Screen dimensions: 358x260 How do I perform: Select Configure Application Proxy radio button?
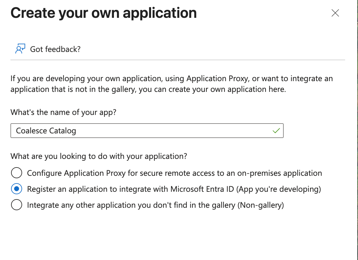16,173
